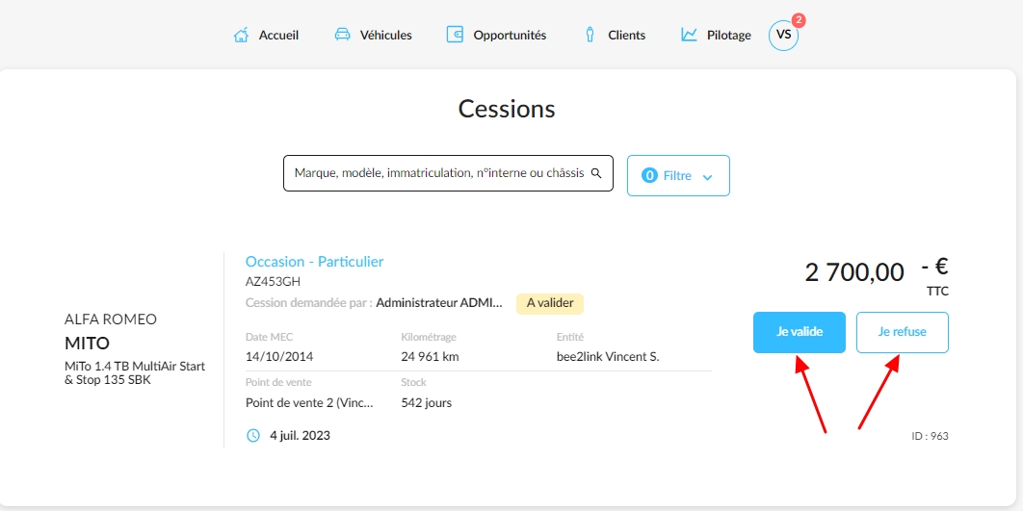The height and width of the screenshot is (511, 1023).
Task: Click the chart icon beside Pilotage
Action: 689,35
